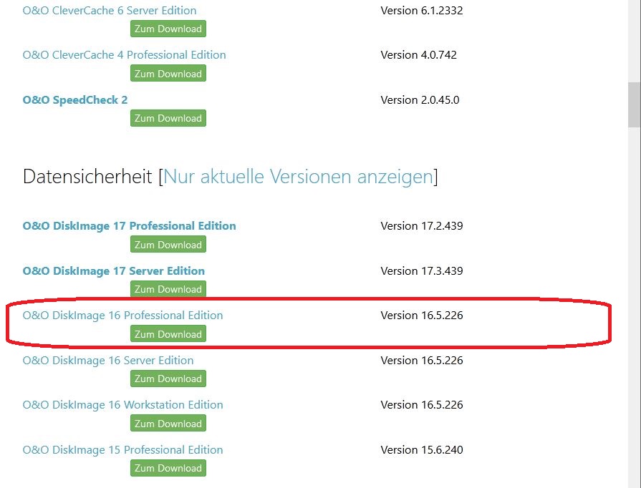Click Zum Download under CleverCache 6 Server Edition
The height and width of the screenshot is (488, 641).
[x=168, y=29]
